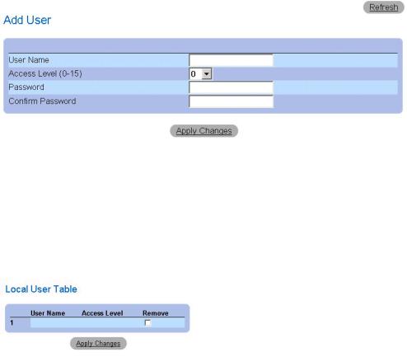Click the Confirm Password label
407x357 pixels.
(x=42, y=101)
